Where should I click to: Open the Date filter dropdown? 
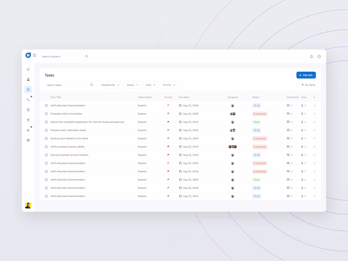[151, 85]
